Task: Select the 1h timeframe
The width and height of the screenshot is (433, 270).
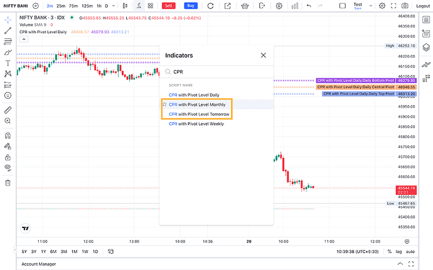Action: point(99,6)
